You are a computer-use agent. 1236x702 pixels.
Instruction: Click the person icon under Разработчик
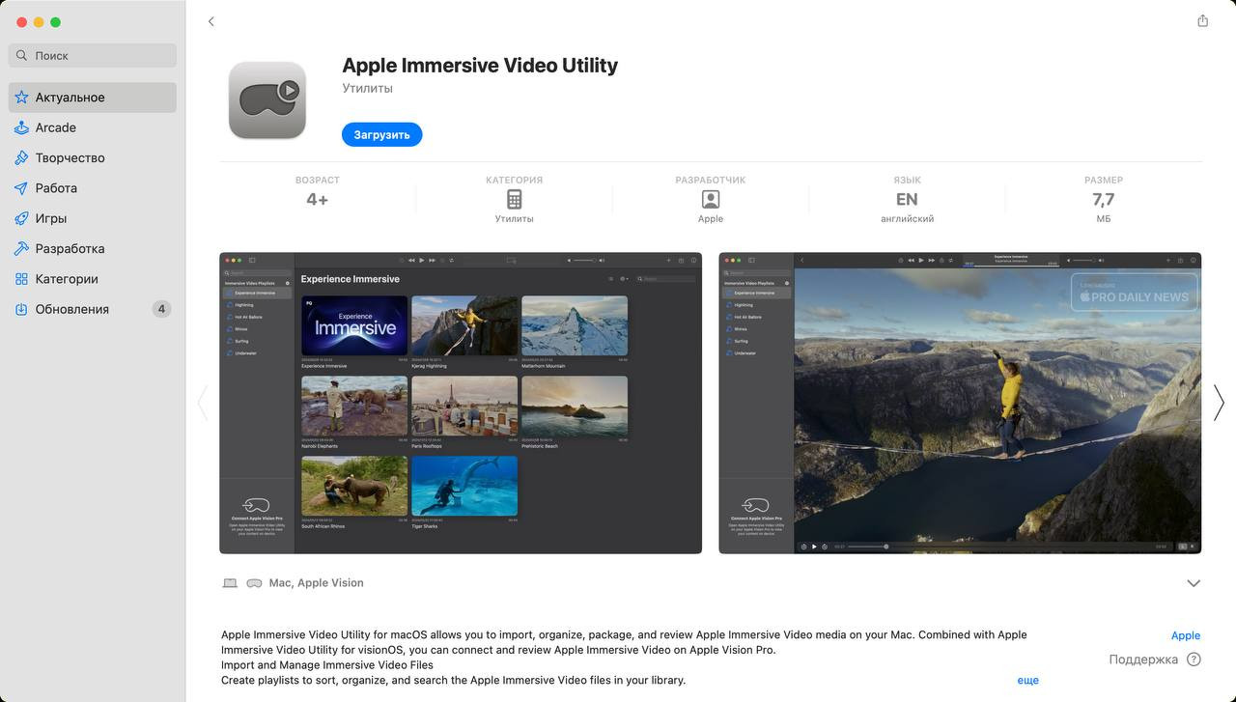point(711,199)
